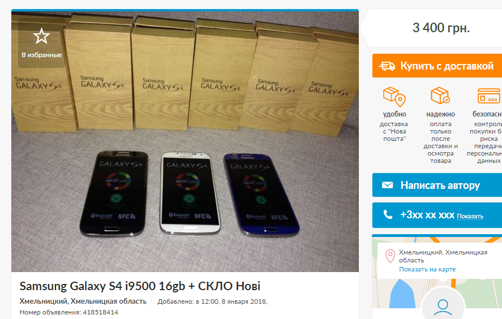Click the box with location pin icon
Screen dimensions: 502x319
pos(394,96)
